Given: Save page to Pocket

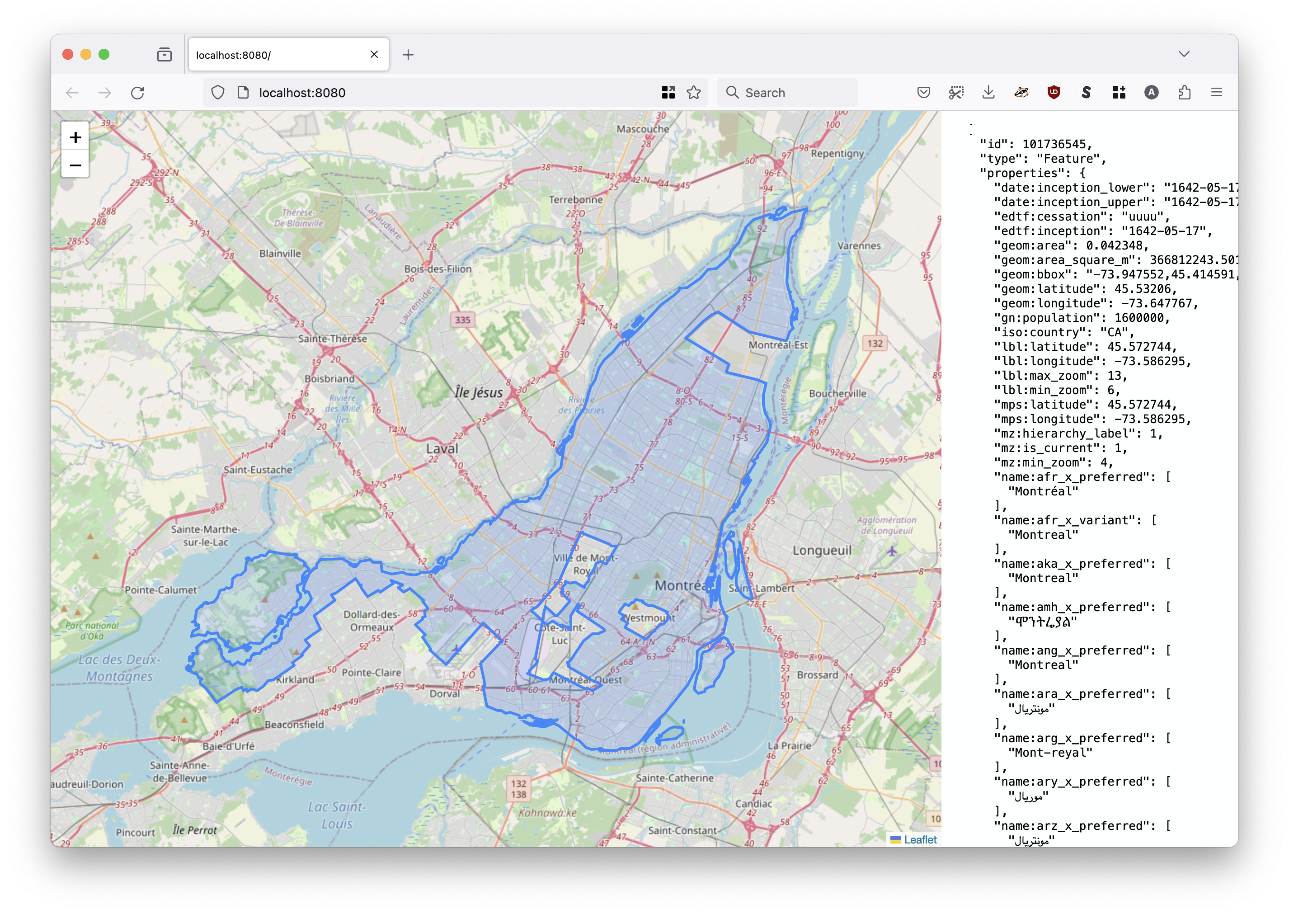Looking at the screenshot, I should (x=923, y=93).
